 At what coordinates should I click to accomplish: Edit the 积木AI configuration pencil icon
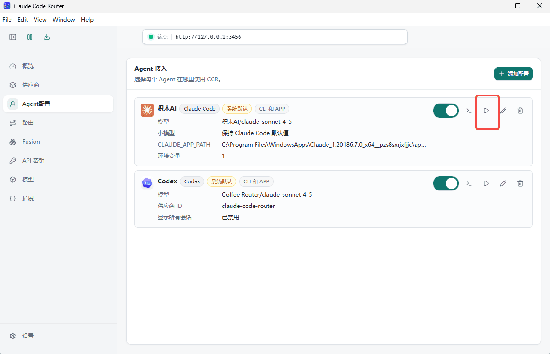503,111
